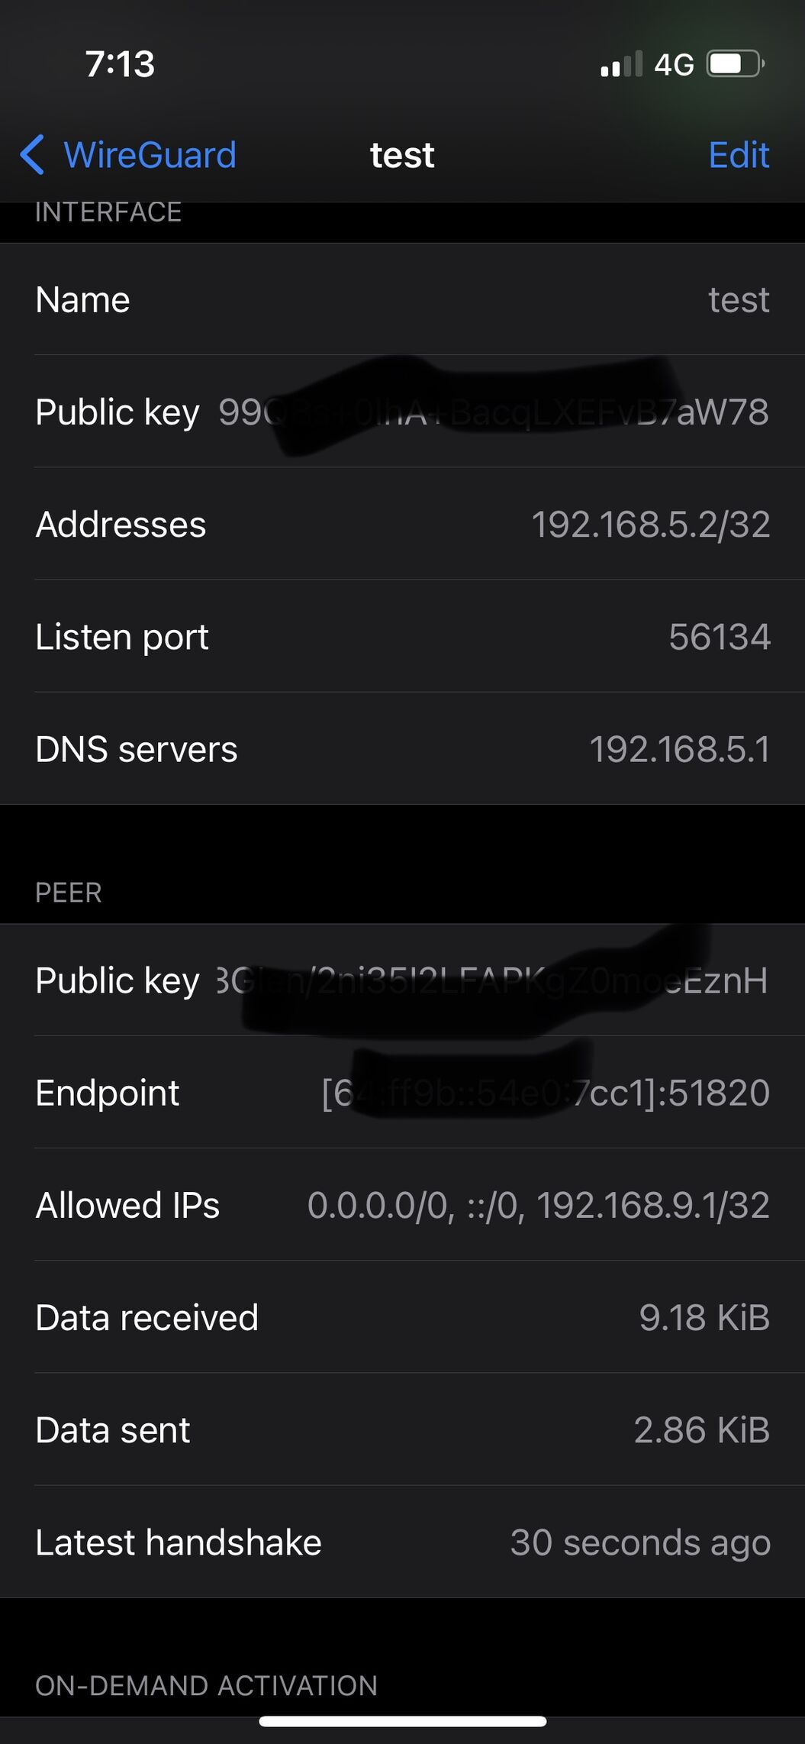Open Edit for the test tunnel

click(x=739, y=155)
